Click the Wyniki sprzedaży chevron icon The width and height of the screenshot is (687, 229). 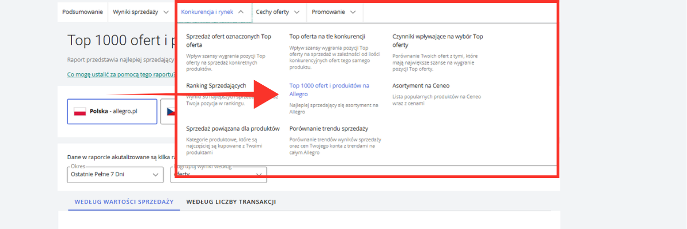165,11
